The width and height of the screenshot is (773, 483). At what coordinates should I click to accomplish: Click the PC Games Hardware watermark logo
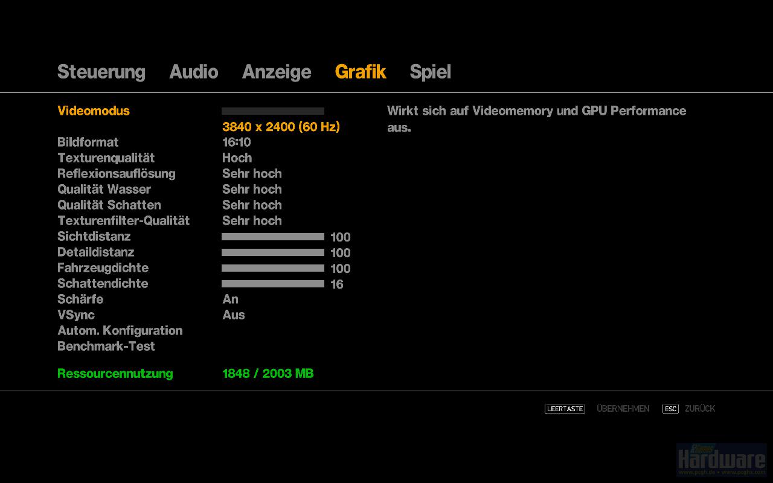722,459
